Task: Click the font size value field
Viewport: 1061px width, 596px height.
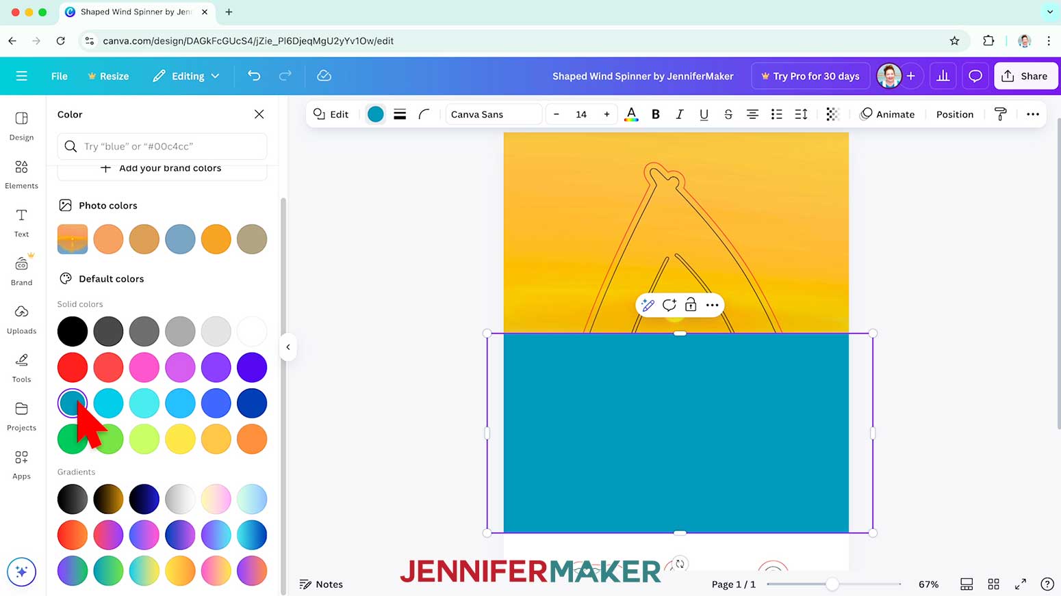Action: pyautogui.click(x=581, y=114)
